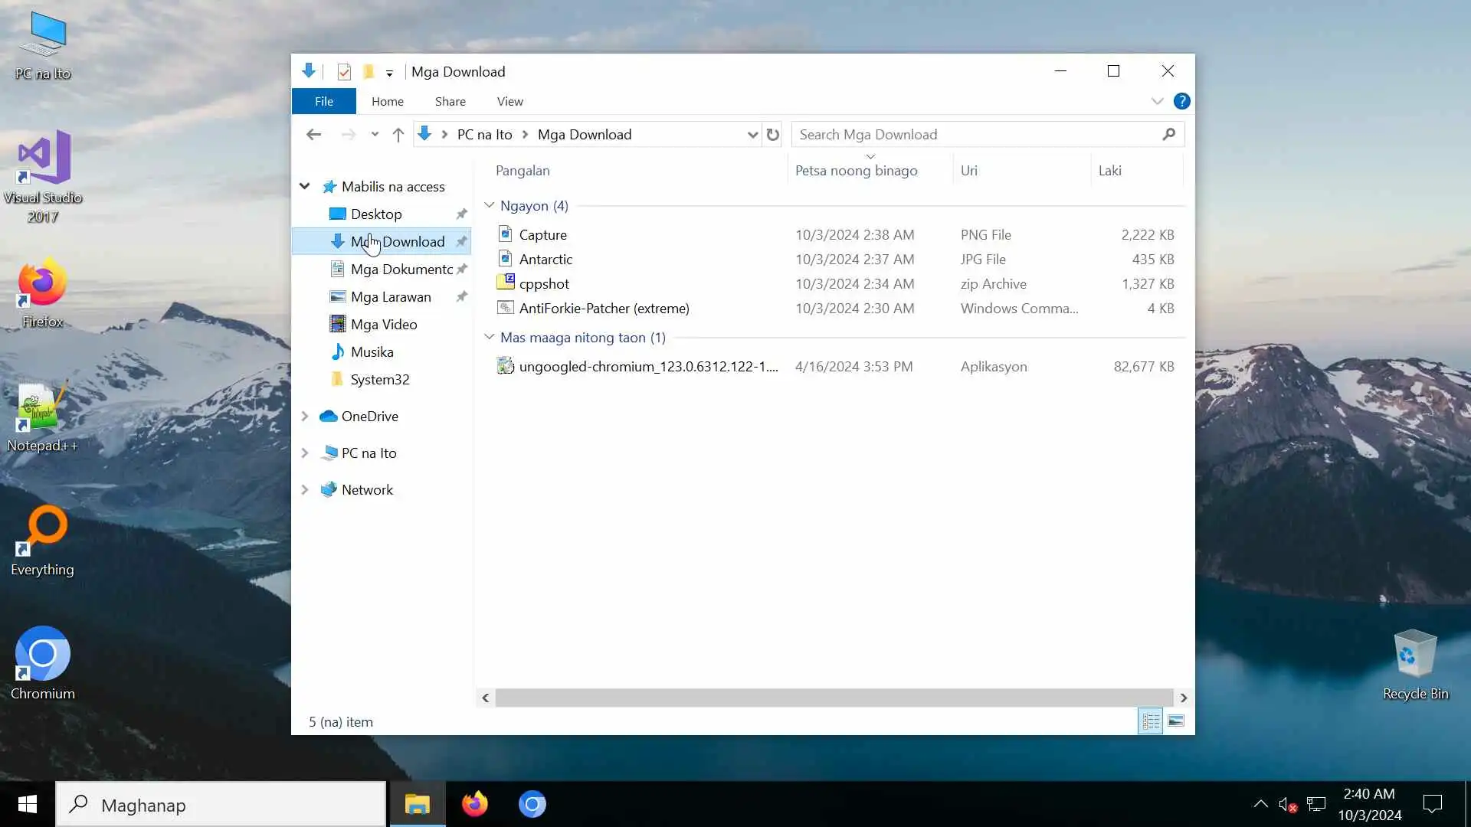Image resolution: width=1471 pixels, height=827 pixels.
Task: Open the File menu tab
Action: [323, 101]
